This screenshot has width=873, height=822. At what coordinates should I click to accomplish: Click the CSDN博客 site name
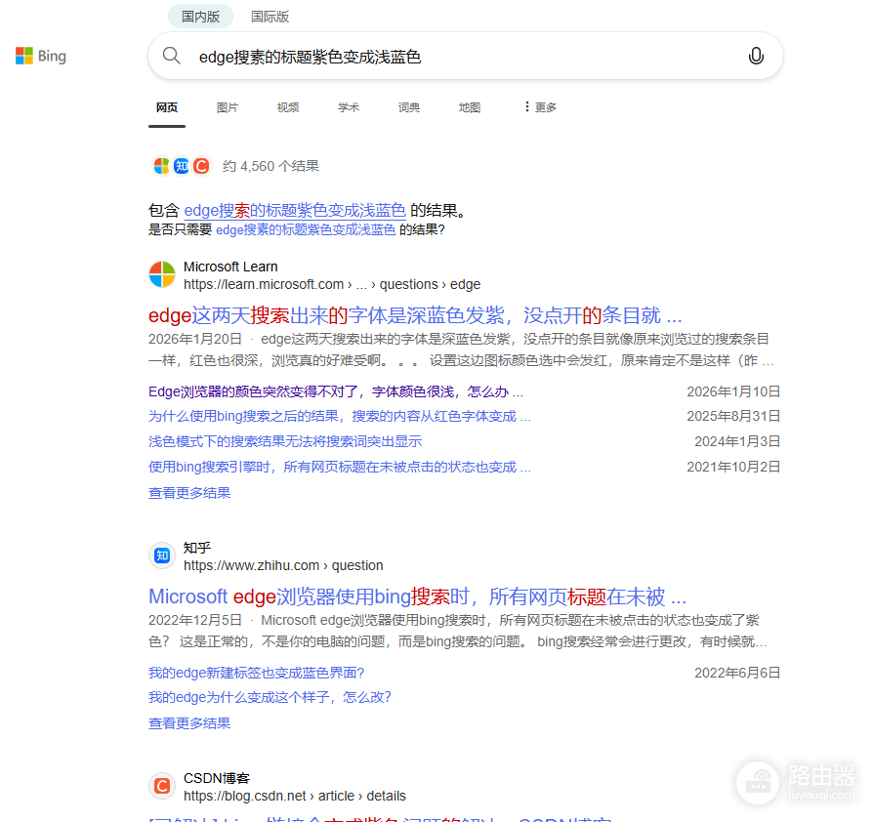click(217, 778)
